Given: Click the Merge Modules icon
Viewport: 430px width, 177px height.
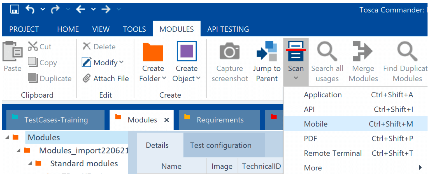Looking at the screenshot, I should pos(363,51).
